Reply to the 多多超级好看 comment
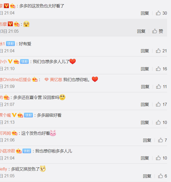The height and width of the screenshot is (182, 171). pyautogui.click(x=145, y=122)
